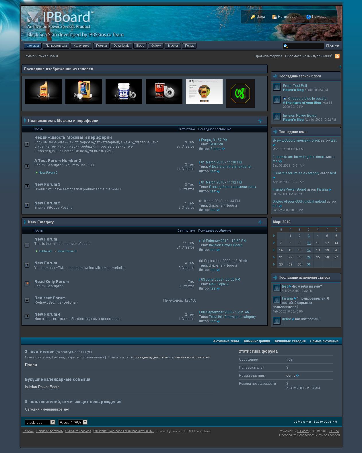Open the green octagon logo gallery thumbnail
This screenshot has height=453, width=362.
coord(240,93)
